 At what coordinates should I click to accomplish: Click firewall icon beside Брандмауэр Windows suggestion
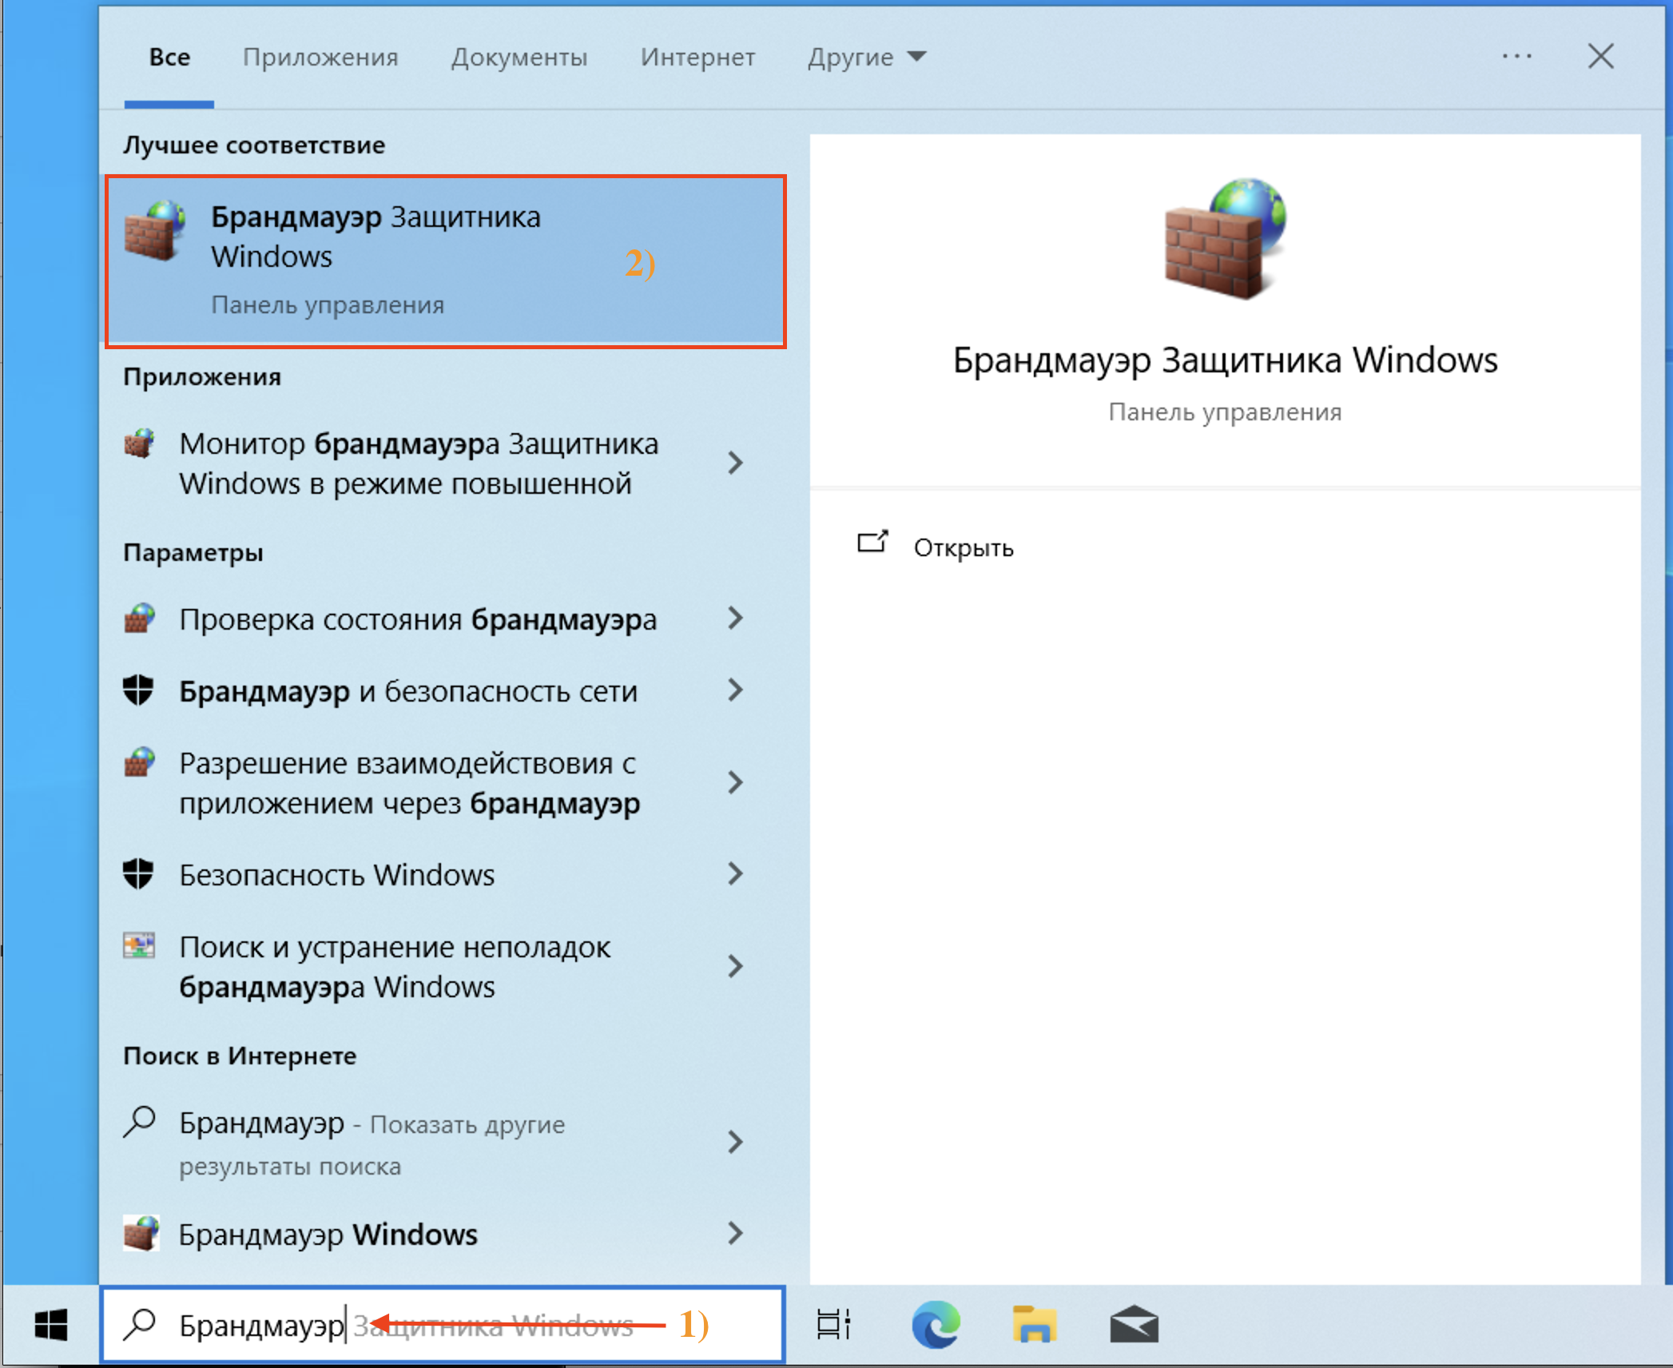point(141,1233)
